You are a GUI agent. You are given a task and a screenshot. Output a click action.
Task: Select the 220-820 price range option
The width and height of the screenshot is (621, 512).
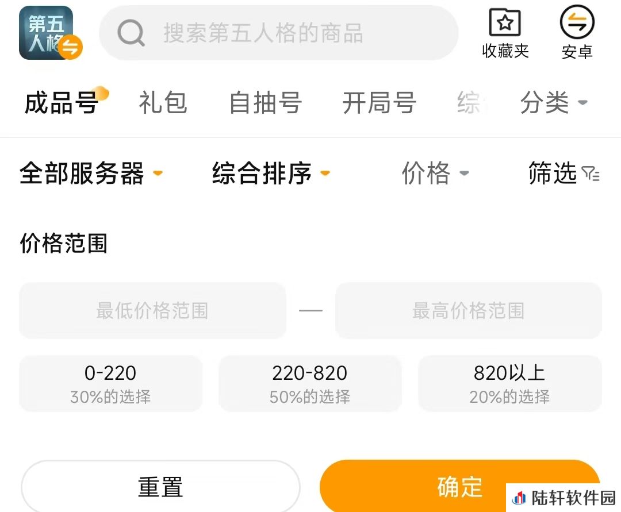(310, 383)
